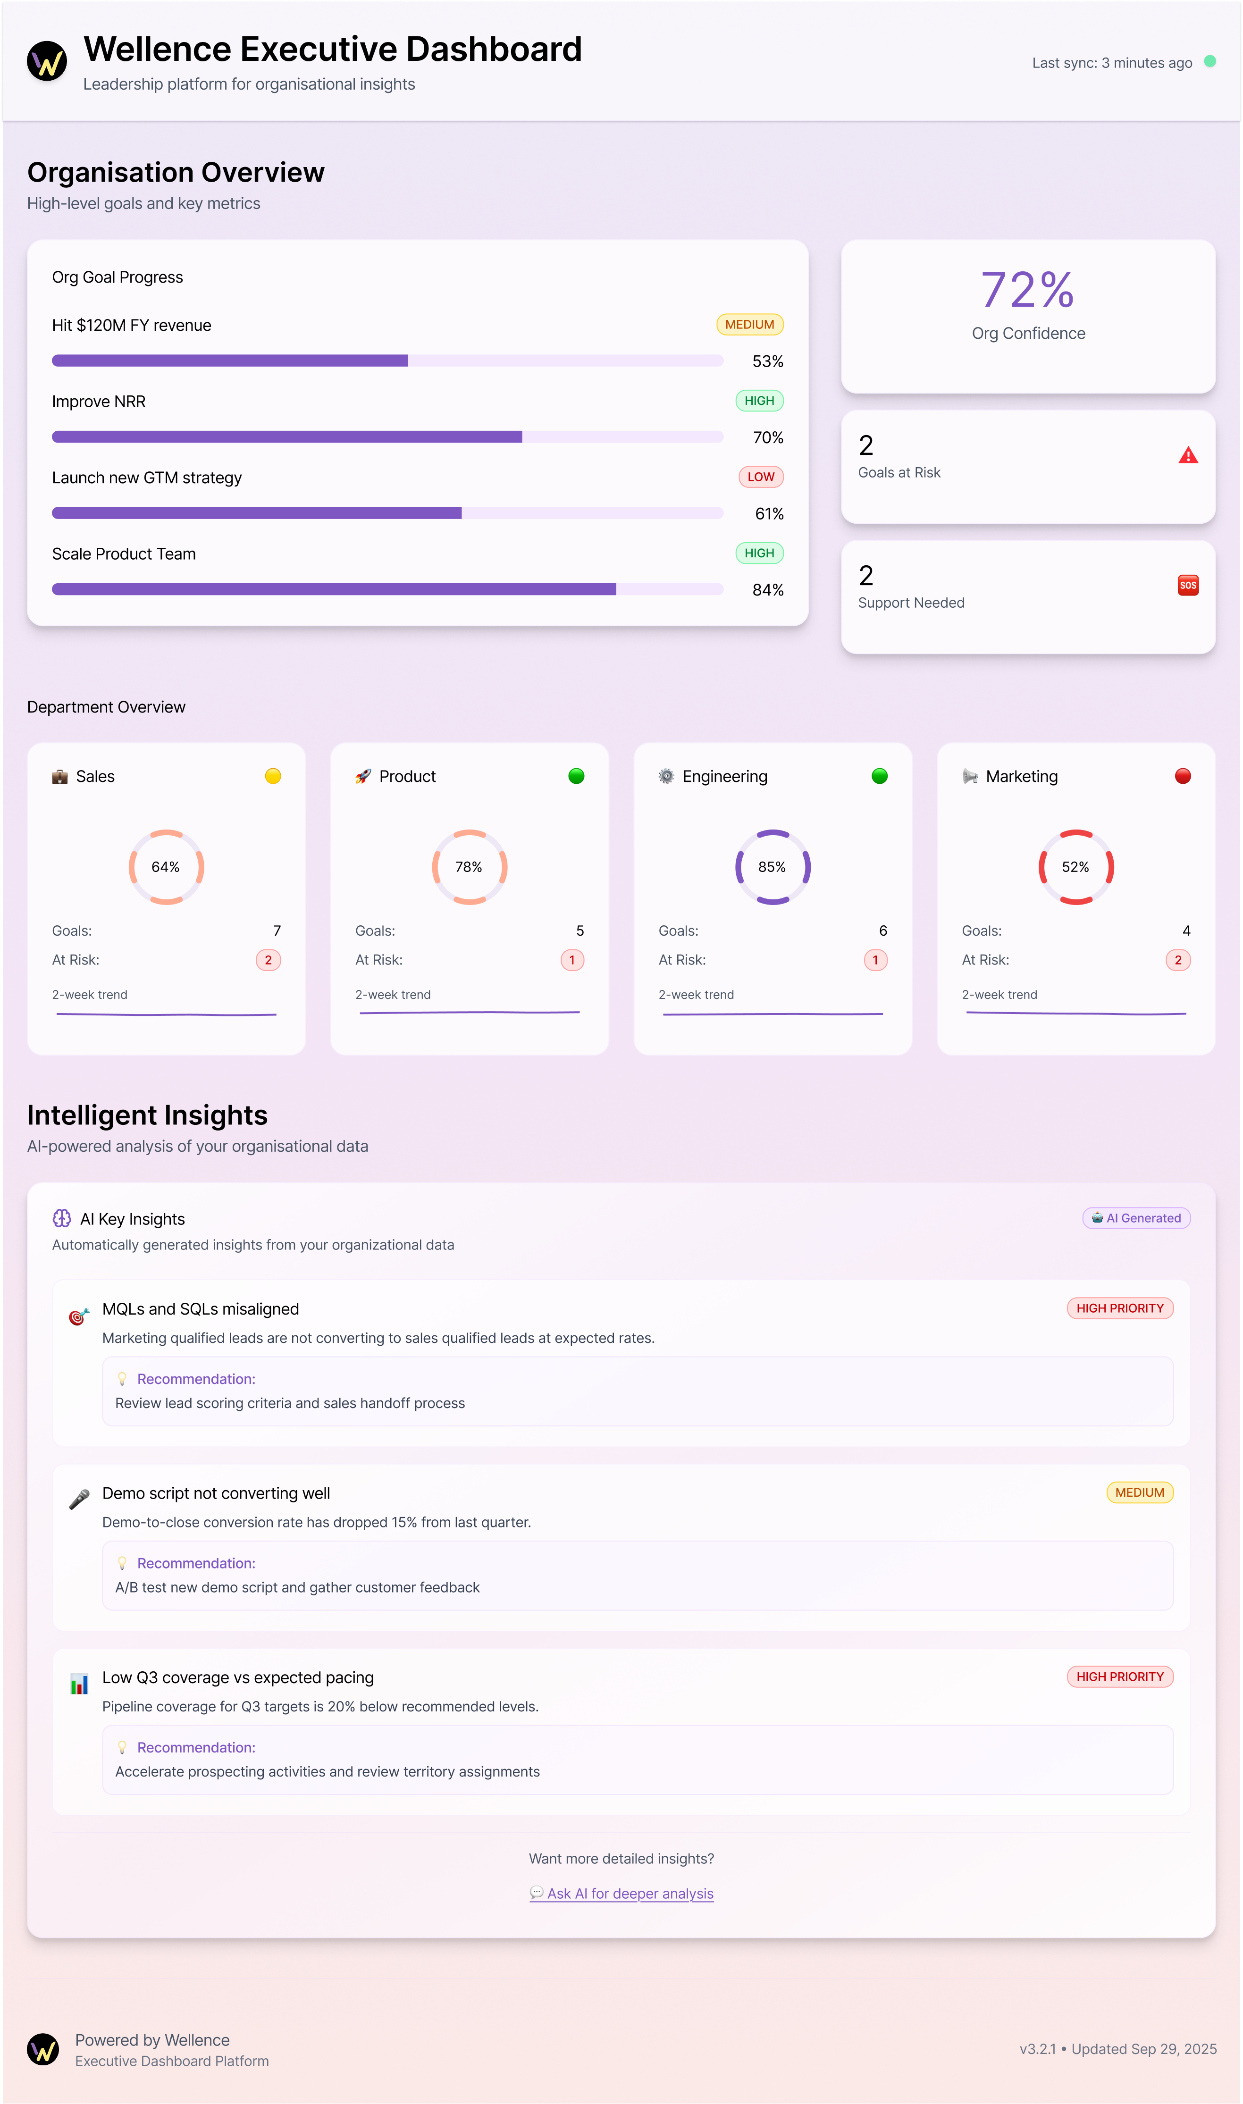Click the Engineering 85% progress ring

click(772, 866)
